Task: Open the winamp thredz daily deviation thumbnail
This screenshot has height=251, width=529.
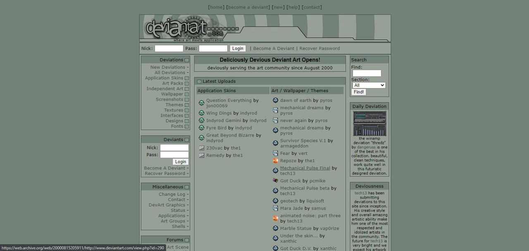Action: click(x=369, y=123)
